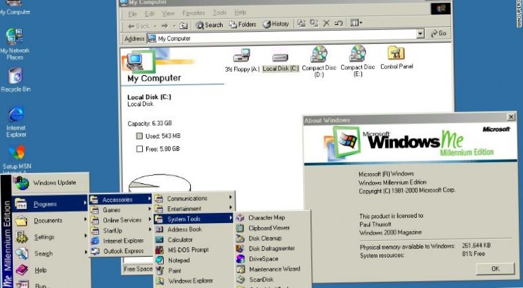Click the Move To toolbar icon
Image resolution: width=523 pixels, height=288 pixels.
(x=302, y=23)
